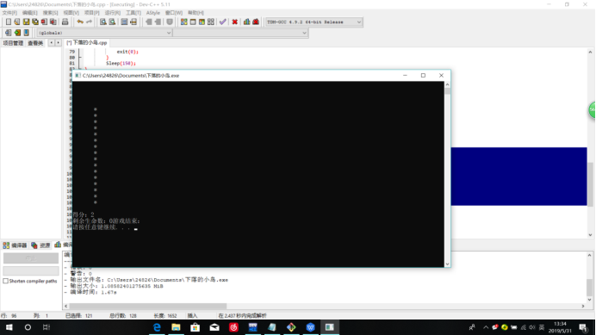Click the Undo arrow icon
This screenshot has height=335, width=596.
pos(80,22)
